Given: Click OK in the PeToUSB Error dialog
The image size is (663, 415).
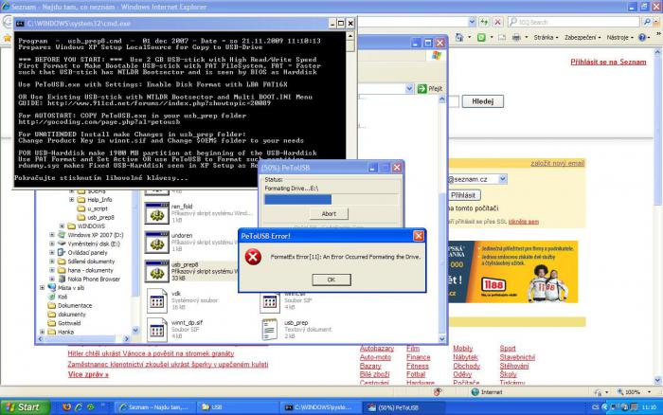Looking at the screenshot, I should 331,280.
